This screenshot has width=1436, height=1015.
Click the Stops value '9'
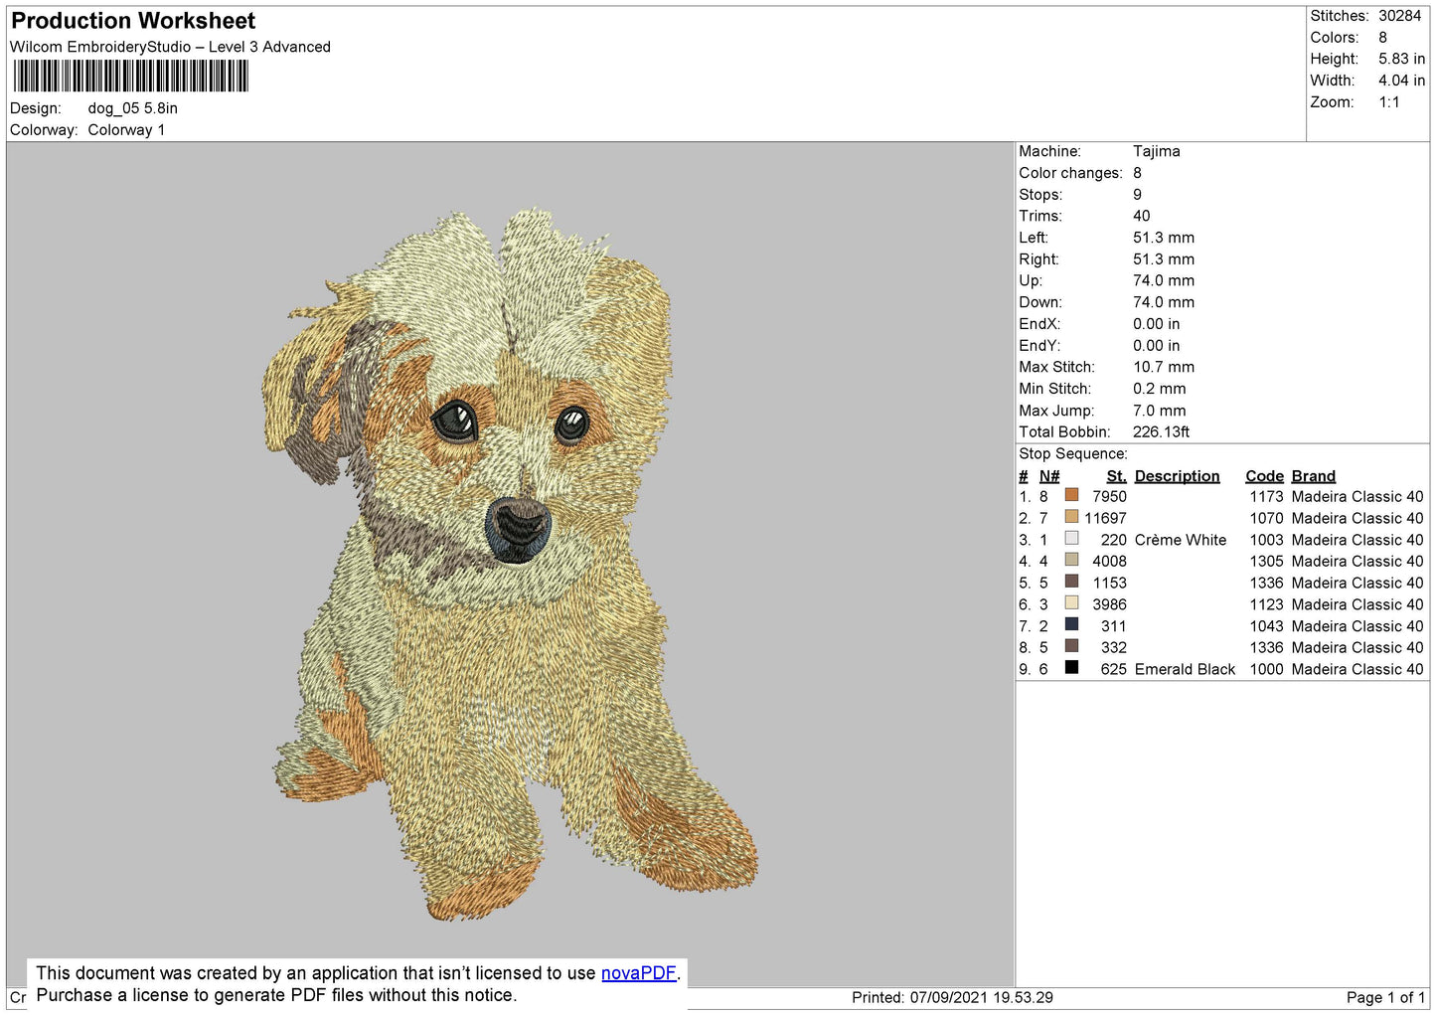1137,195
